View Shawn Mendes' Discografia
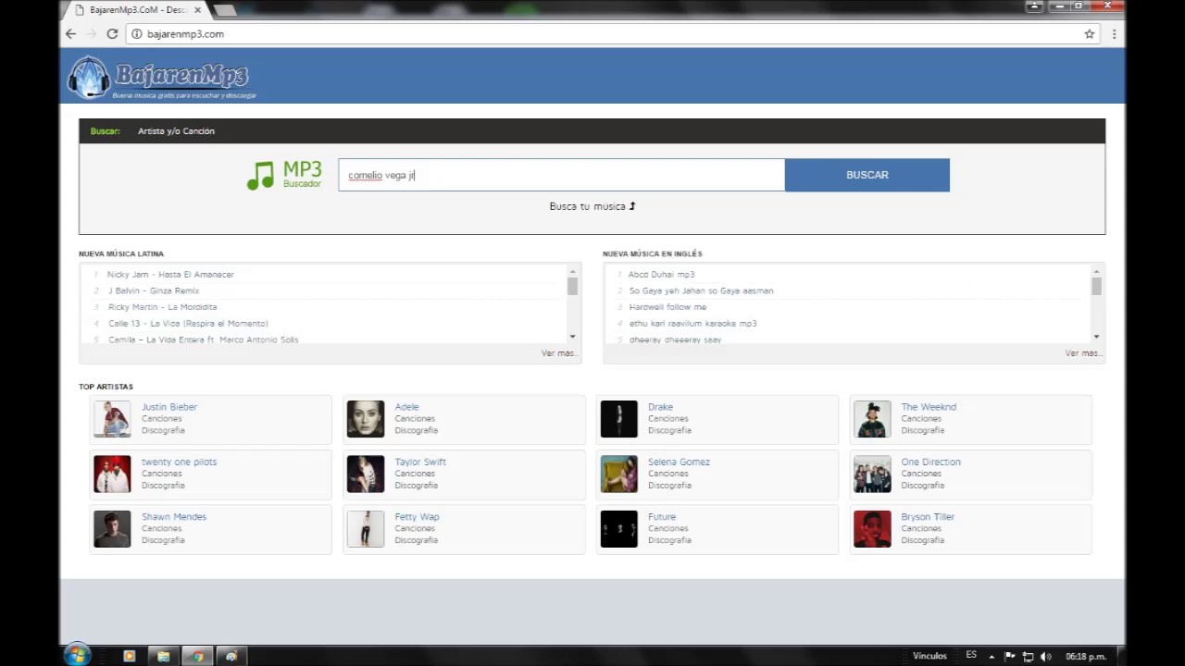 163,540
